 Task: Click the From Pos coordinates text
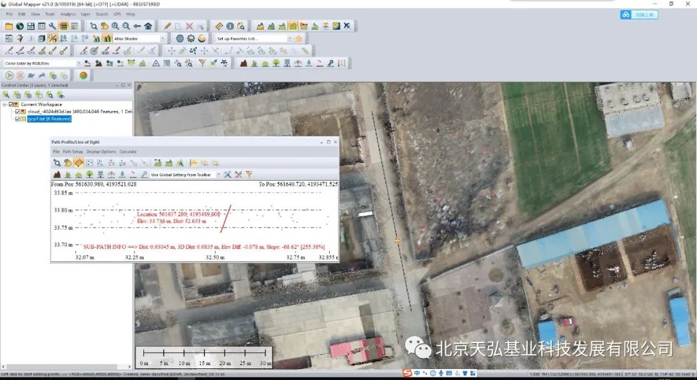[94, 184]
